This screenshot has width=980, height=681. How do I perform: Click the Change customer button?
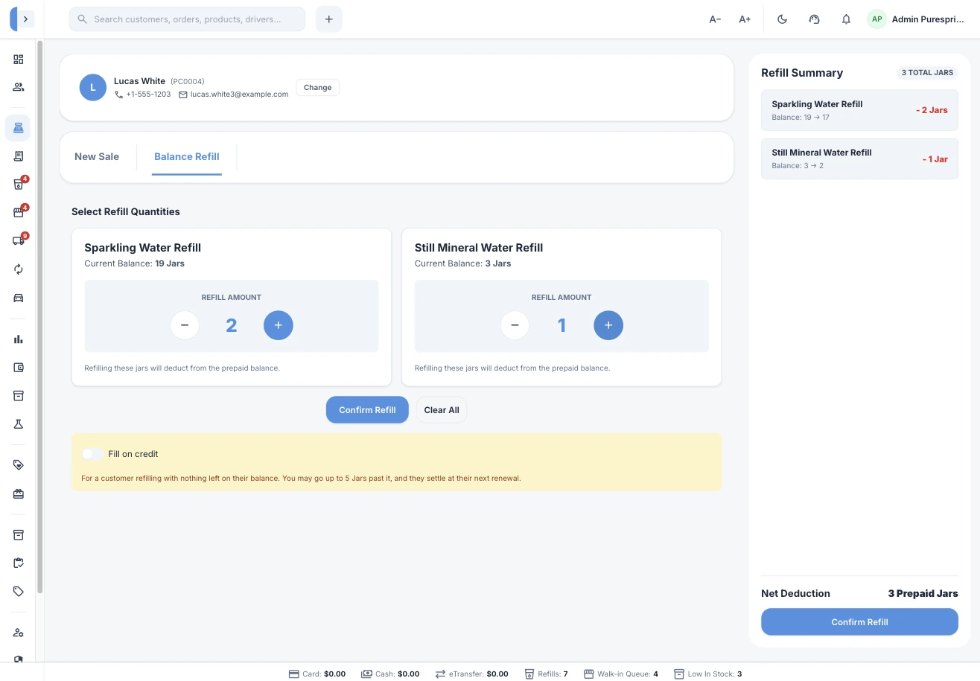coord(318,88)
